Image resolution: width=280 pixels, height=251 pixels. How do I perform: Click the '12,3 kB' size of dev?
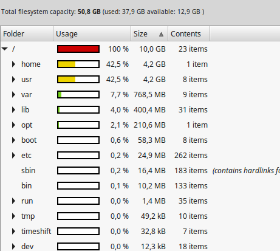coord(153,247)
